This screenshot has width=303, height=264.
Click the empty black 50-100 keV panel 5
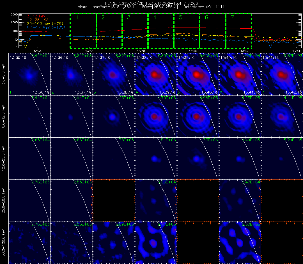coord(198,243)
